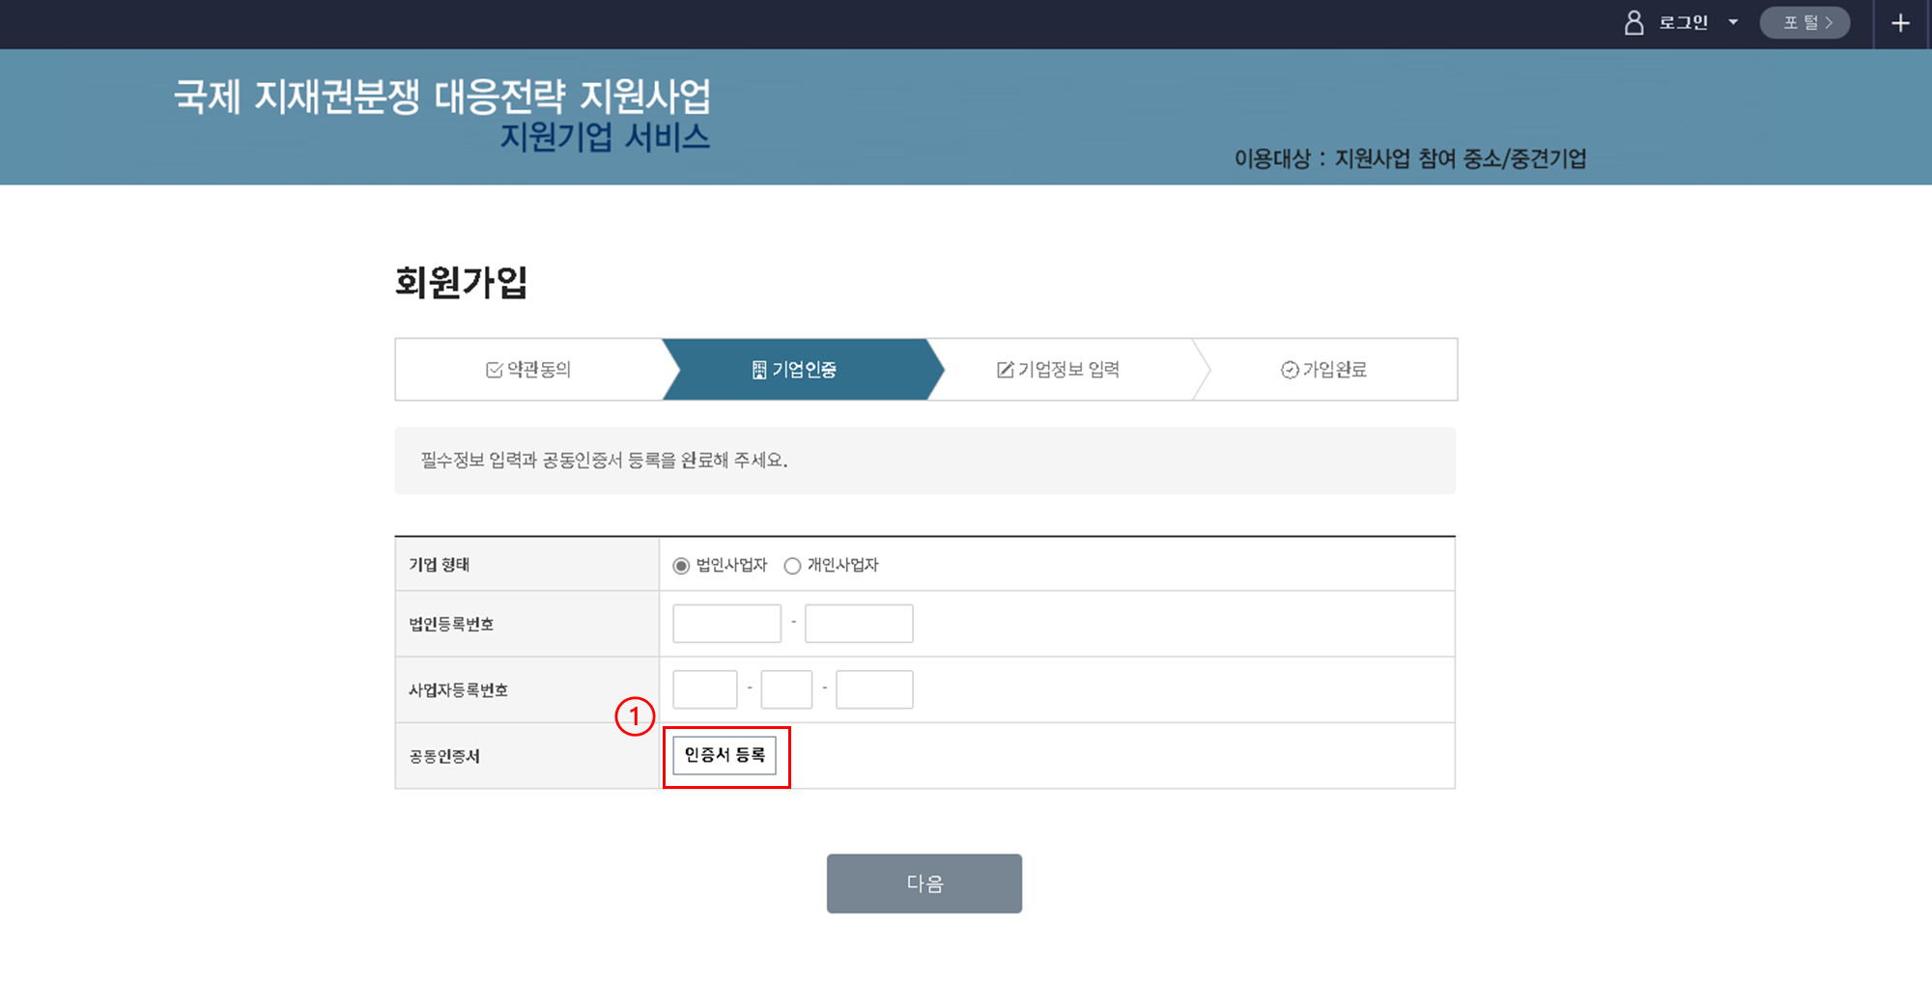Click the pencil icon in 기업정보 입력 step

click(x=1005, y=370)
